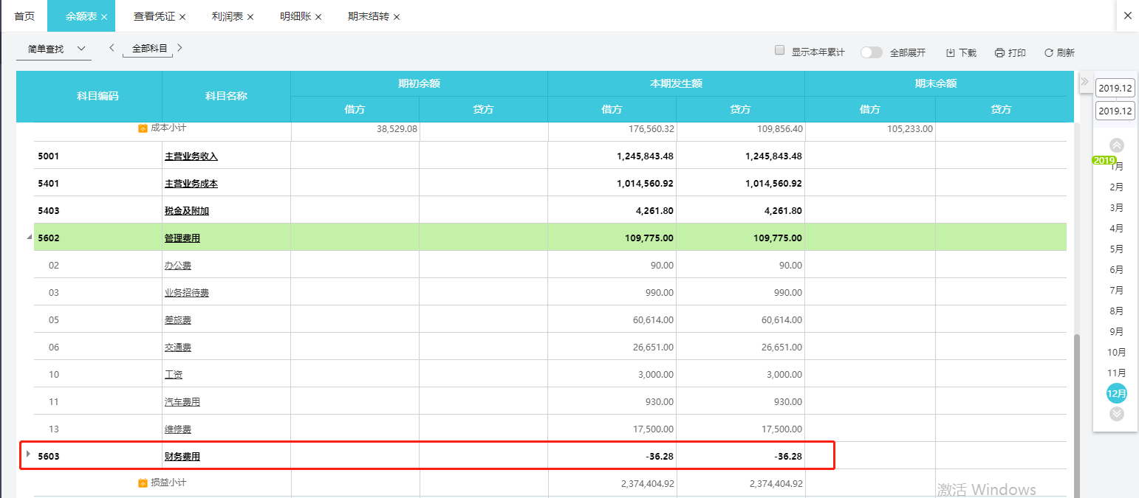Select 7月 in the month timeline
Image resolution: width=1139 pixels, height=498 pixels.
click(1117, 291)
